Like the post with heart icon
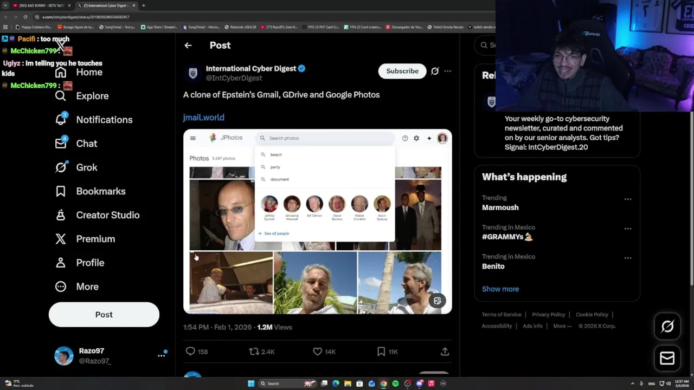 click(317, 352)
